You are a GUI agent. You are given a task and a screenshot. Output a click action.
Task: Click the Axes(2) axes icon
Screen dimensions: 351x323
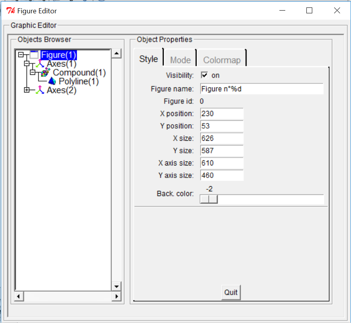click(x=40, y=90)
